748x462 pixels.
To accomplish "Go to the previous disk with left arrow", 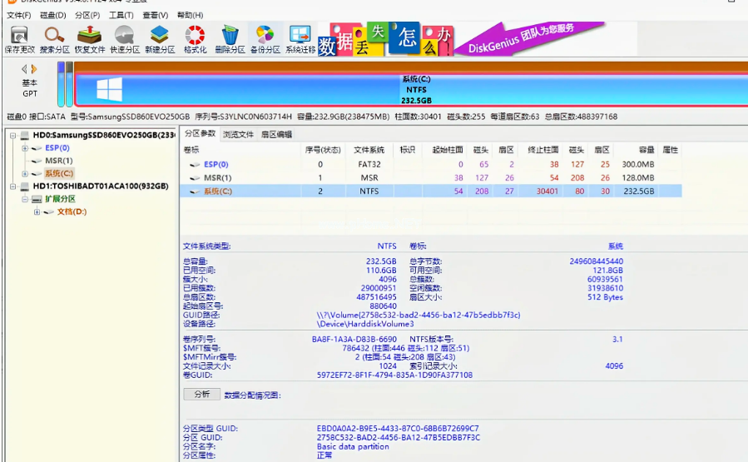I will tap(25, 69).
